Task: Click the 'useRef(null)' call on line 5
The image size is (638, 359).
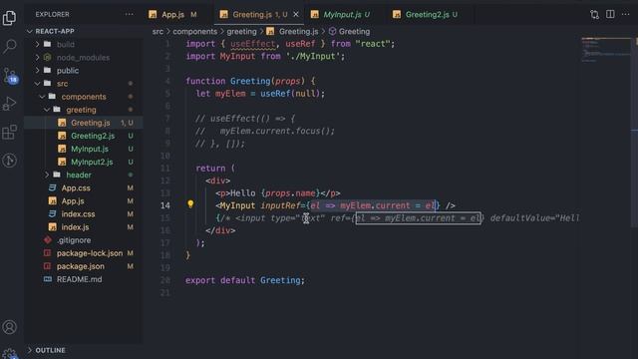Action: tap(290, 93)
